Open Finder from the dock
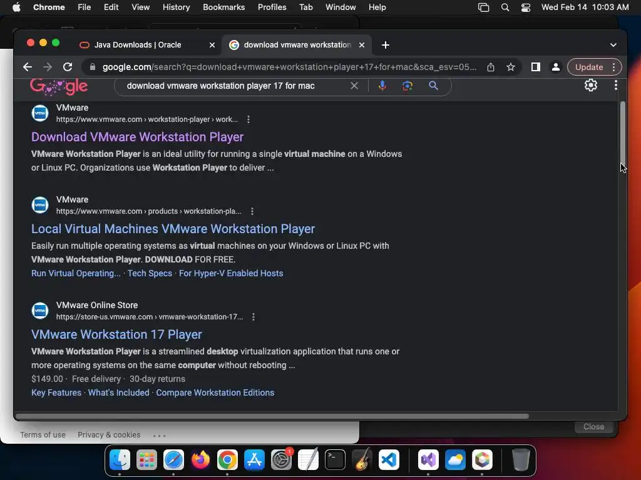This screenshot has height=480, width=641. [x=120, y=460]
